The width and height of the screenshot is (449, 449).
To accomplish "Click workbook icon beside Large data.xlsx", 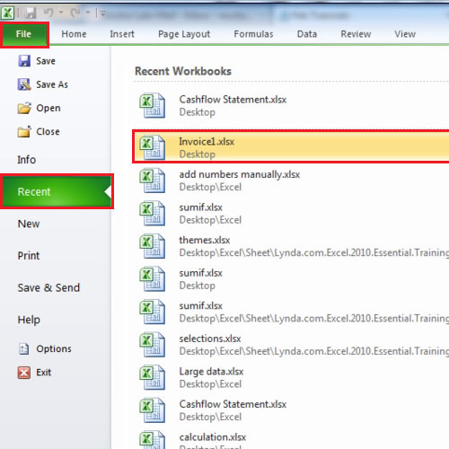I will coord(152,377).
